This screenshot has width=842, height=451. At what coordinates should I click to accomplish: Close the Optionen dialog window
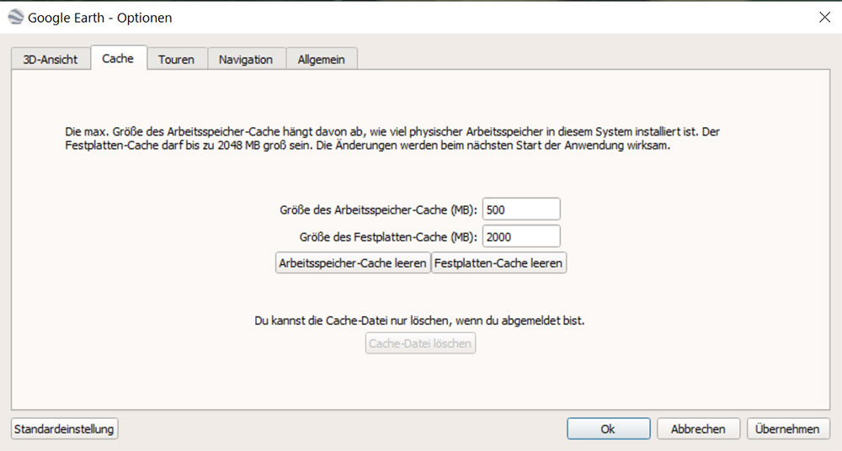(x=823, y=17)
